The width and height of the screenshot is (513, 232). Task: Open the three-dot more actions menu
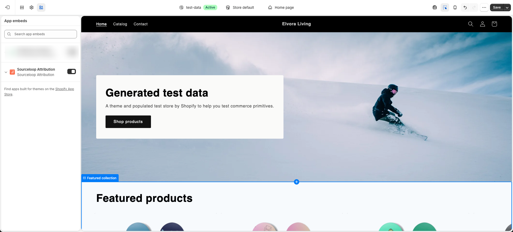pyautogui.click(x=484, y=7)
